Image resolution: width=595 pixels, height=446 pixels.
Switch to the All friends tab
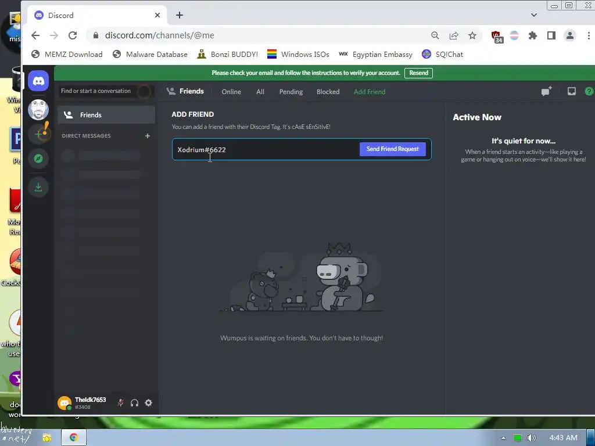[x=260, y=91]
